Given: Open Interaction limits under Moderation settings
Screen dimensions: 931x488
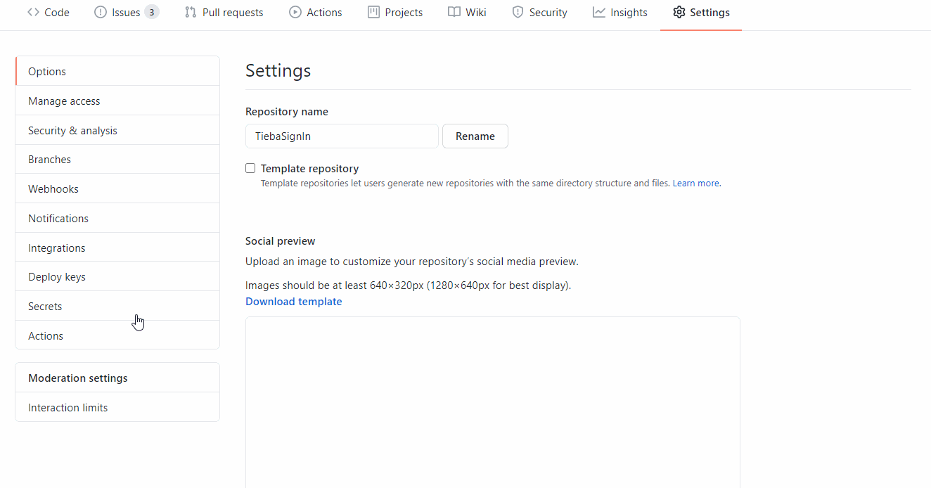Looking at the screenshot, I should pos(117,407).
